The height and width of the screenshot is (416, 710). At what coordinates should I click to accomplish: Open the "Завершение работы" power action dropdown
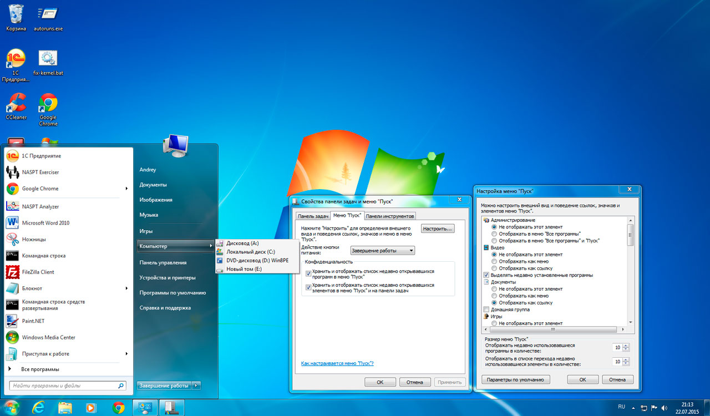pyautogui.click(x=383, y=251)
